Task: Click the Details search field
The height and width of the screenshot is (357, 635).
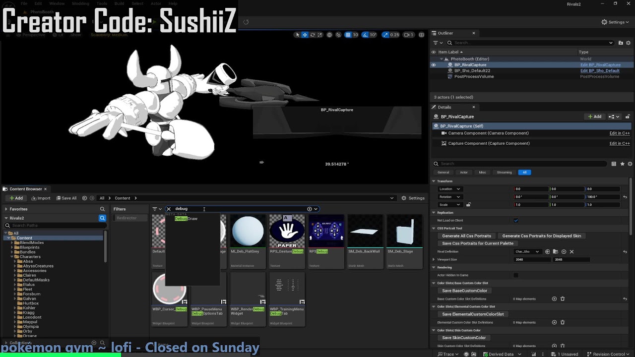Action: [521, 164]
